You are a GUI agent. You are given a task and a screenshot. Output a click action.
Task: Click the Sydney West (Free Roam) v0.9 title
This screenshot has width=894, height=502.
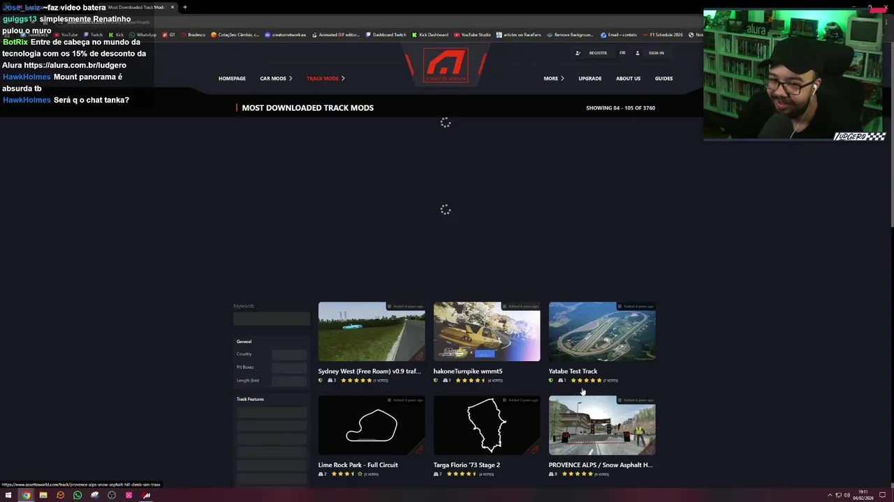pyautogui.click(x=369, y=372)
